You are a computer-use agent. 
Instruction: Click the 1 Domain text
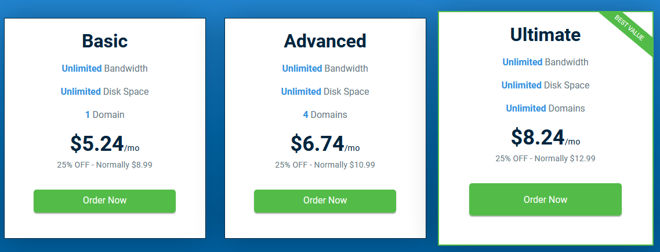pos(104,114)
